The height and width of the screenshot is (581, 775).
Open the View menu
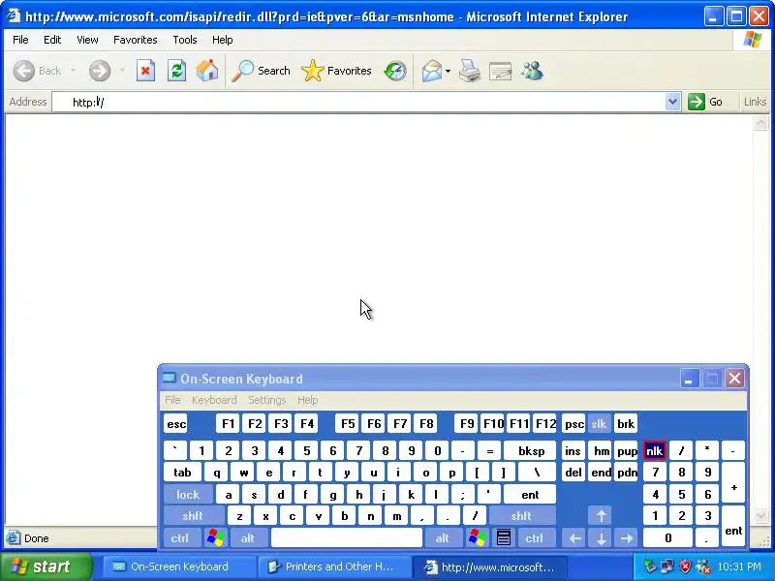pos(87,40)
